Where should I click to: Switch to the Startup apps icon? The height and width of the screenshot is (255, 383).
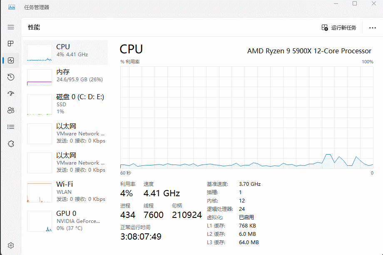(11, 94)
